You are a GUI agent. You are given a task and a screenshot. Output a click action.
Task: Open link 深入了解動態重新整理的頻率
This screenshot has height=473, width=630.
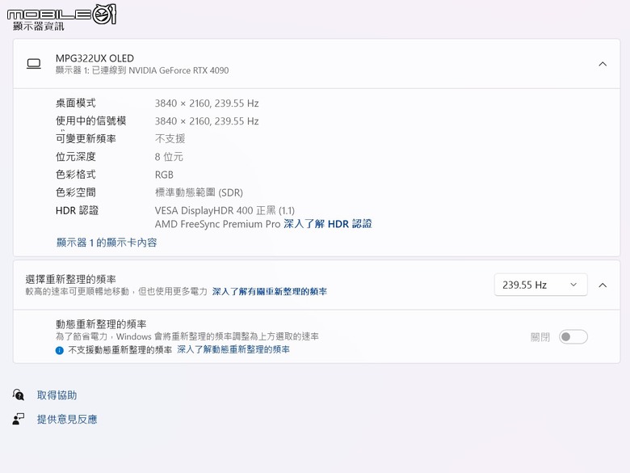pos(233,349)
